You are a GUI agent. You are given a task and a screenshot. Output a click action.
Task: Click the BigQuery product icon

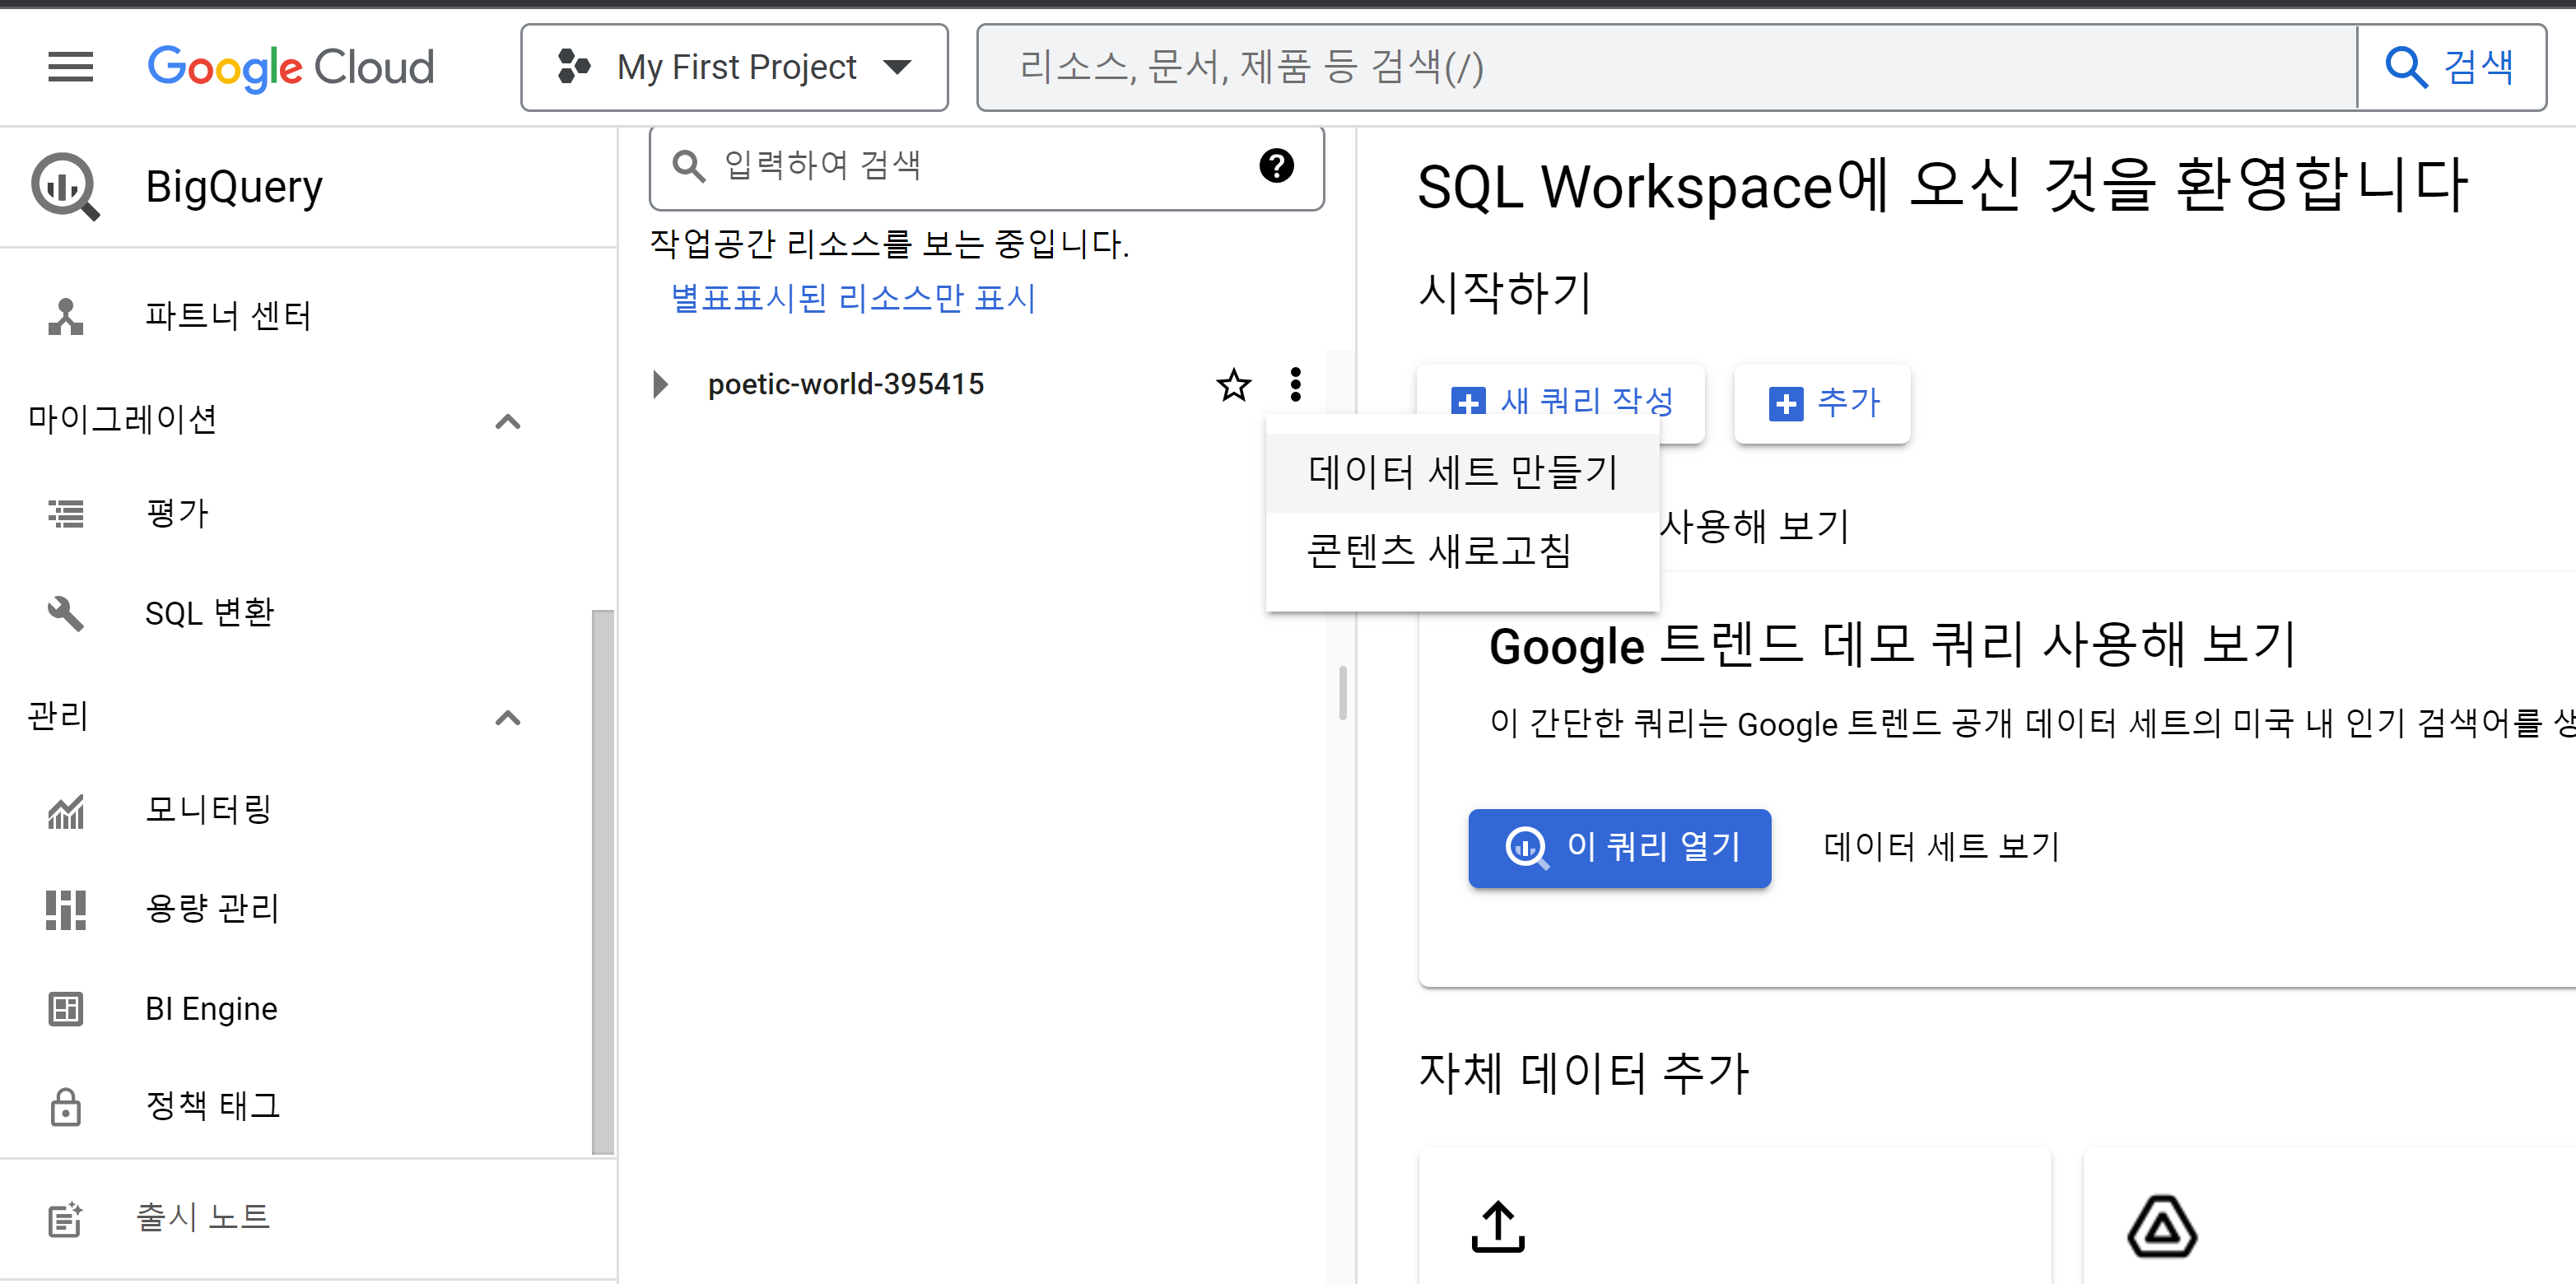click(x=66, y=187)
